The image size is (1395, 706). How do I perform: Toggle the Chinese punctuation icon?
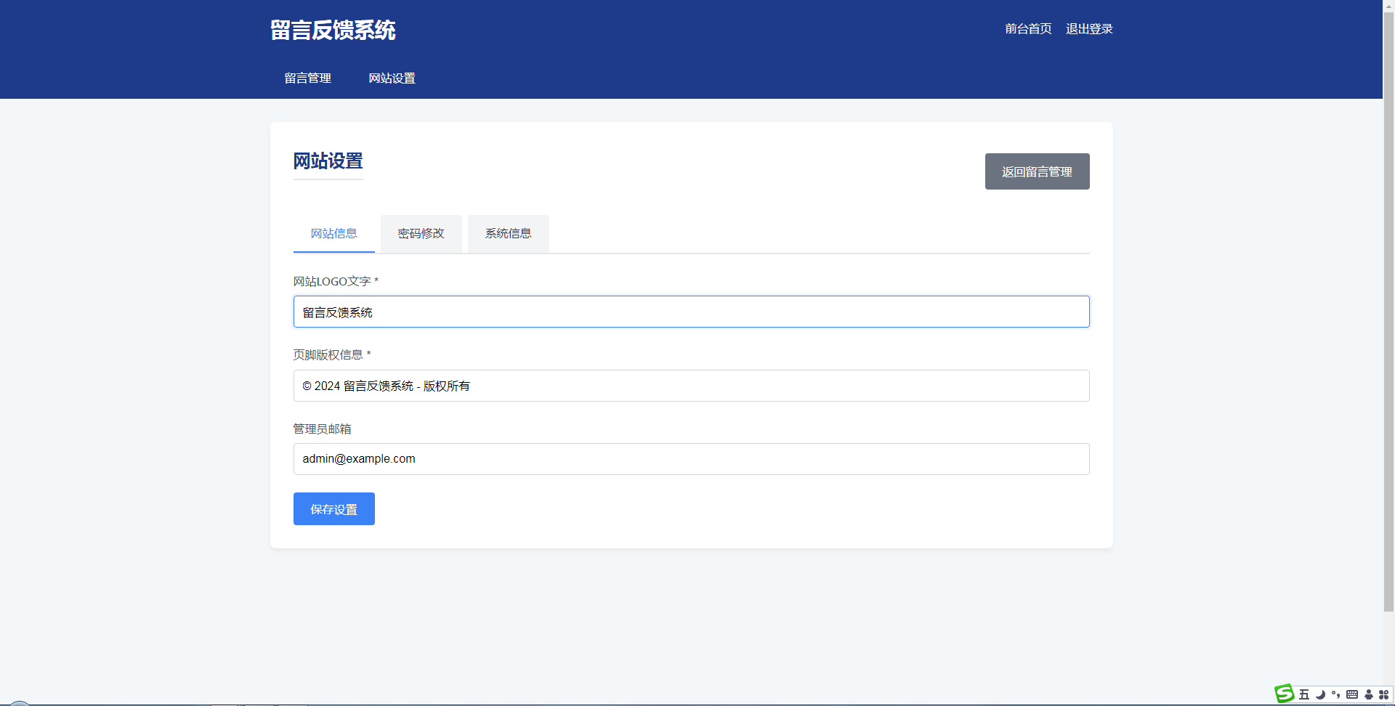(1335, 694)
